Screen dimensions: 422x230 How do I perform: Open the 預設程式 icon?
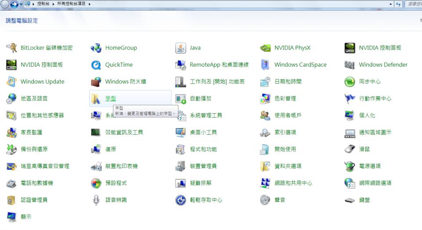pyautogui.click(x=96, y=183)
